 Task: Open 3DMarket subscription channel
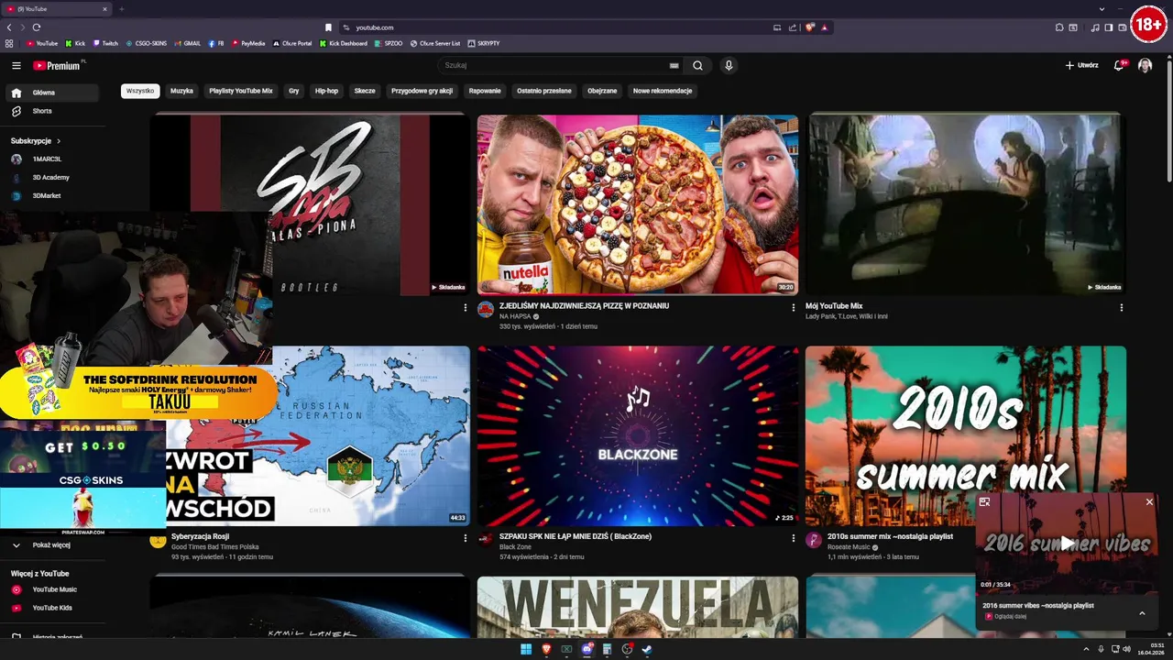tap(51, 195)
